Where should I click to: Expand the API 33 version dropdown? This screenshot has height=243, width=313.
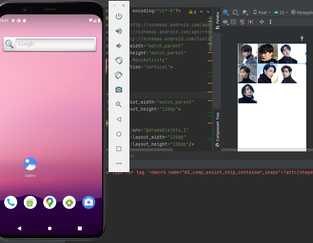[281, 12]
